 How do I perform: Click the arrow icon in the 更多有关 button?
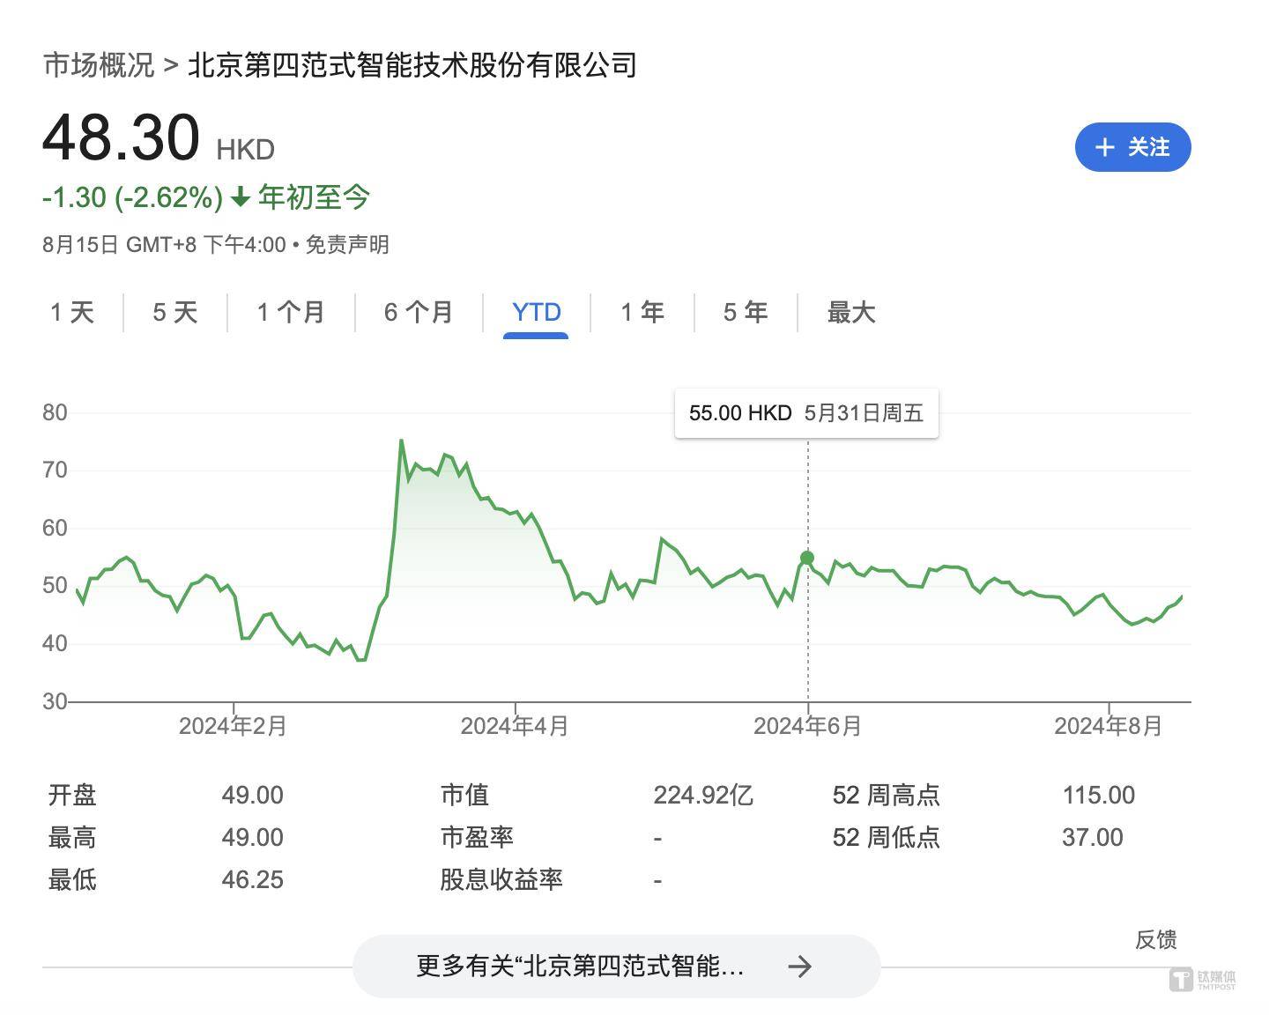click(799, 967)
